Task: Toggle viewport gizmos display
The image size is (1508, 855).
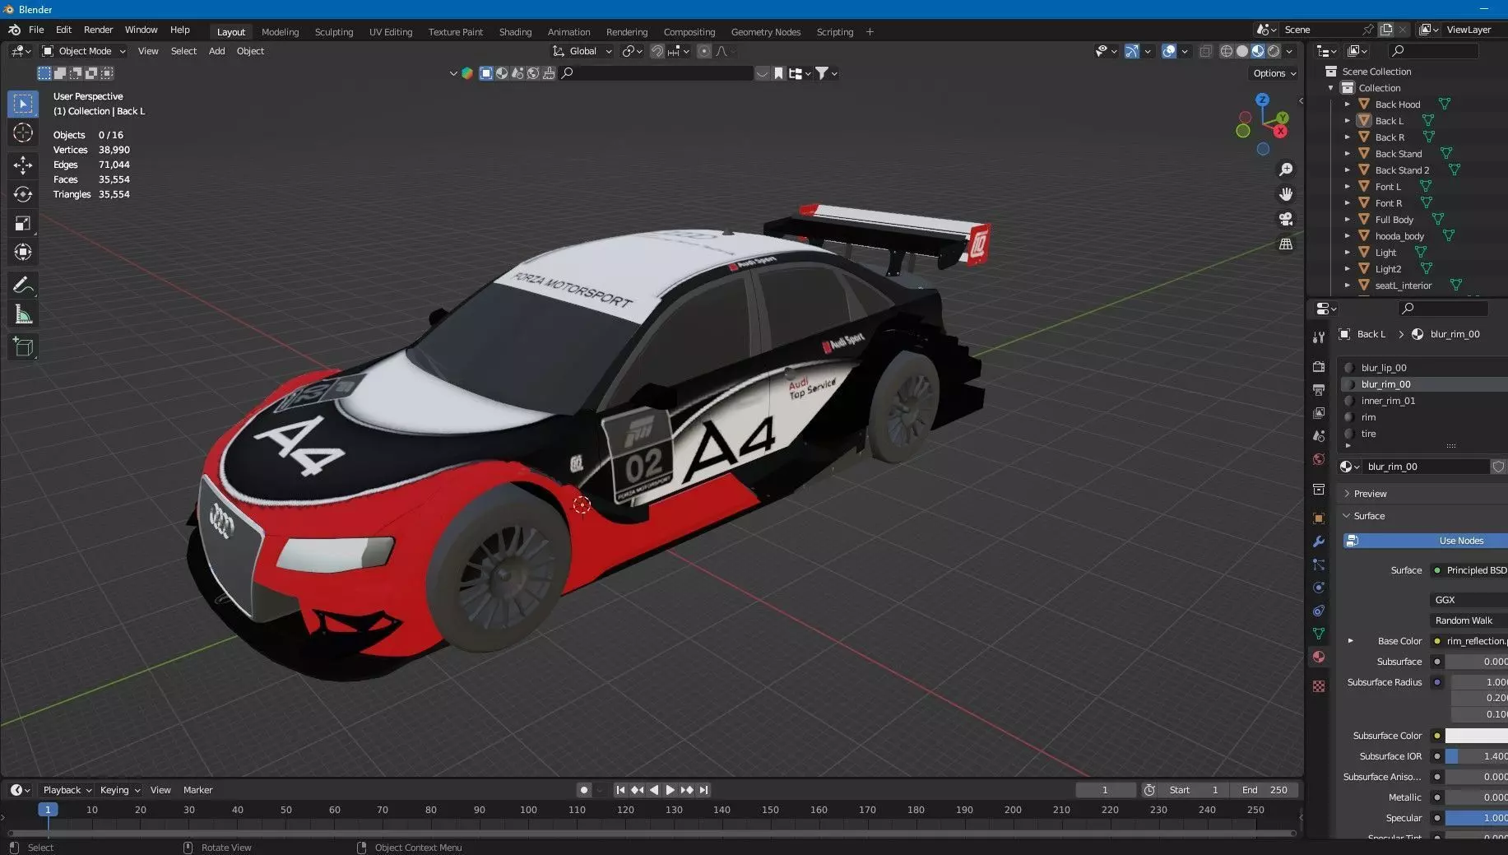Action: click(1132, 51)
